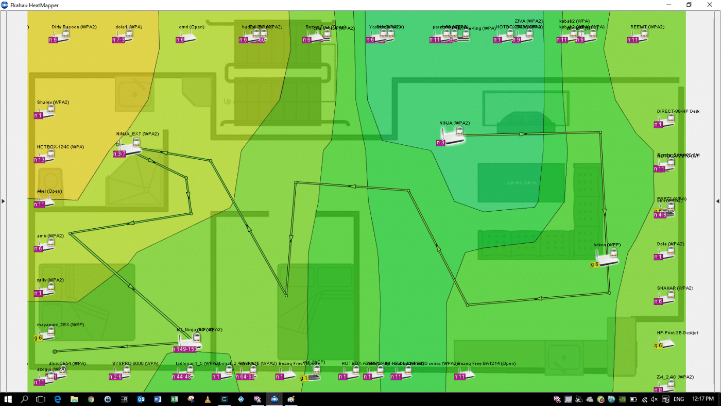Open Google Chrome in the taskbar
This screenshot has width=721, height=406.
click(x=91, y=399)
